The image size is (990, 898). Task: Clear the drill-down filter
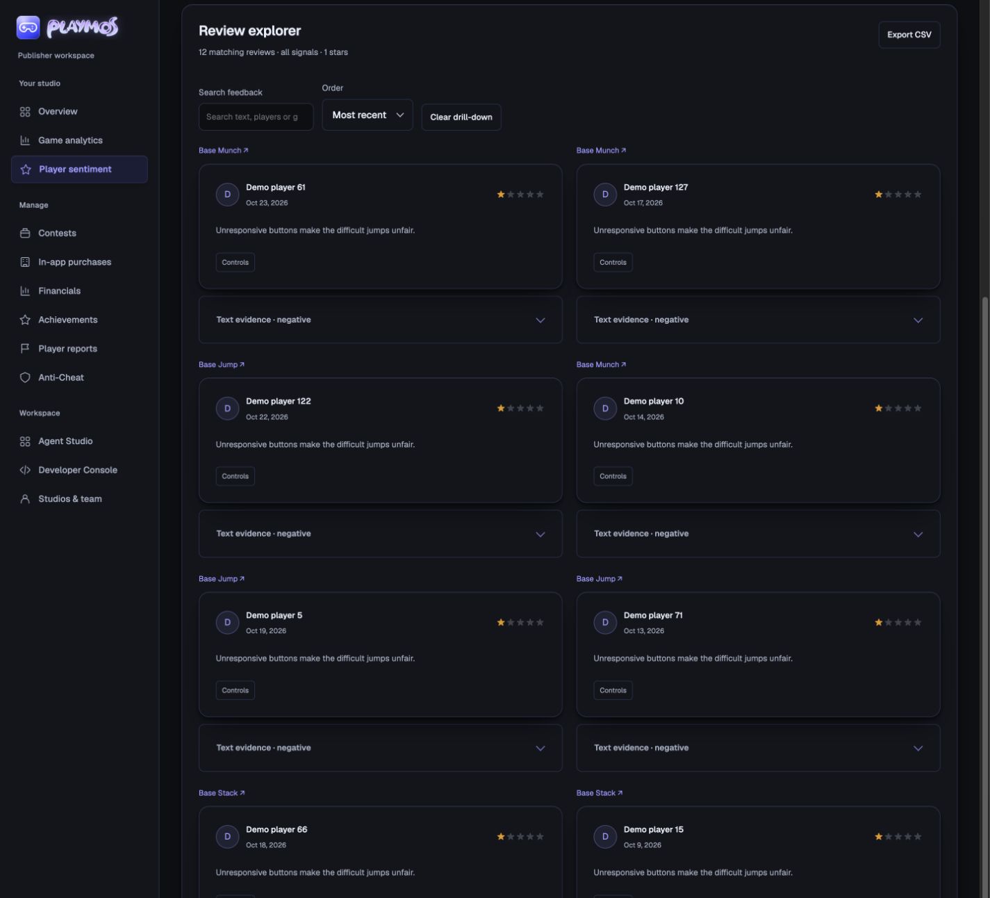[x=461, y=117]
